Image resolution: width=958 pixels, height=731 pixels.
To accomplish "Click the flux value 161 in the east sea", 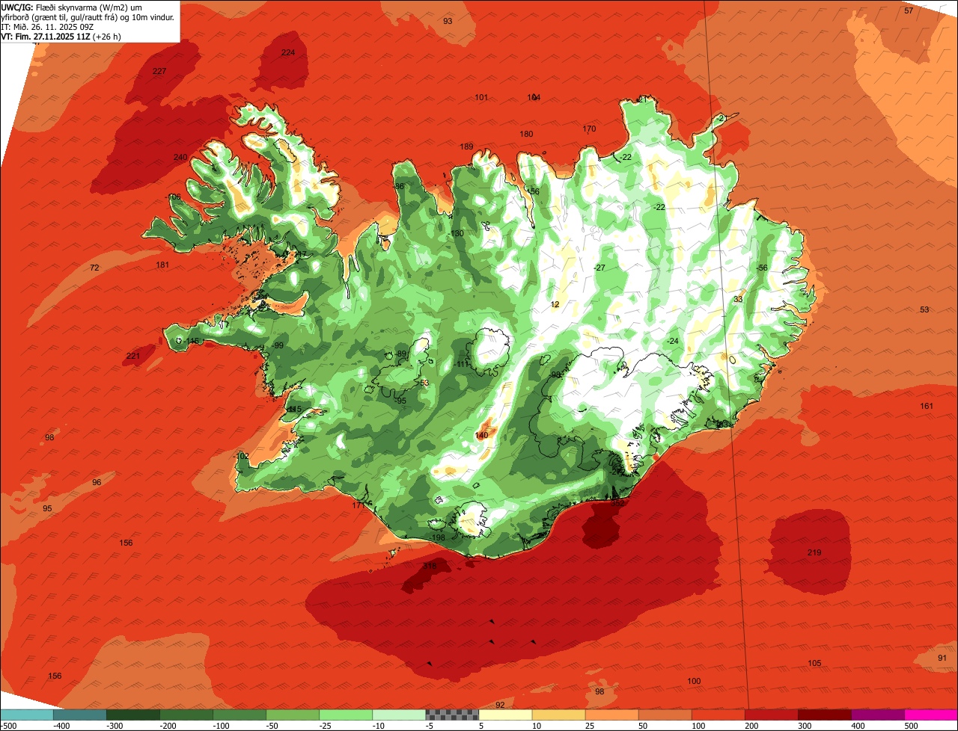I will tap(927, 406).
